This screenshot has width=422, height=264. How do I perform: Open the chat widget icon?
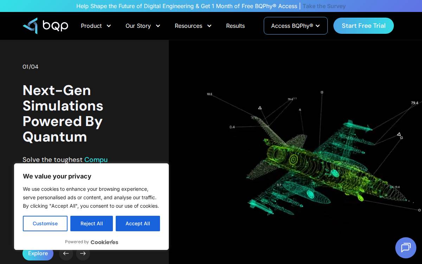pyautogui.click(x=406, y=248)
